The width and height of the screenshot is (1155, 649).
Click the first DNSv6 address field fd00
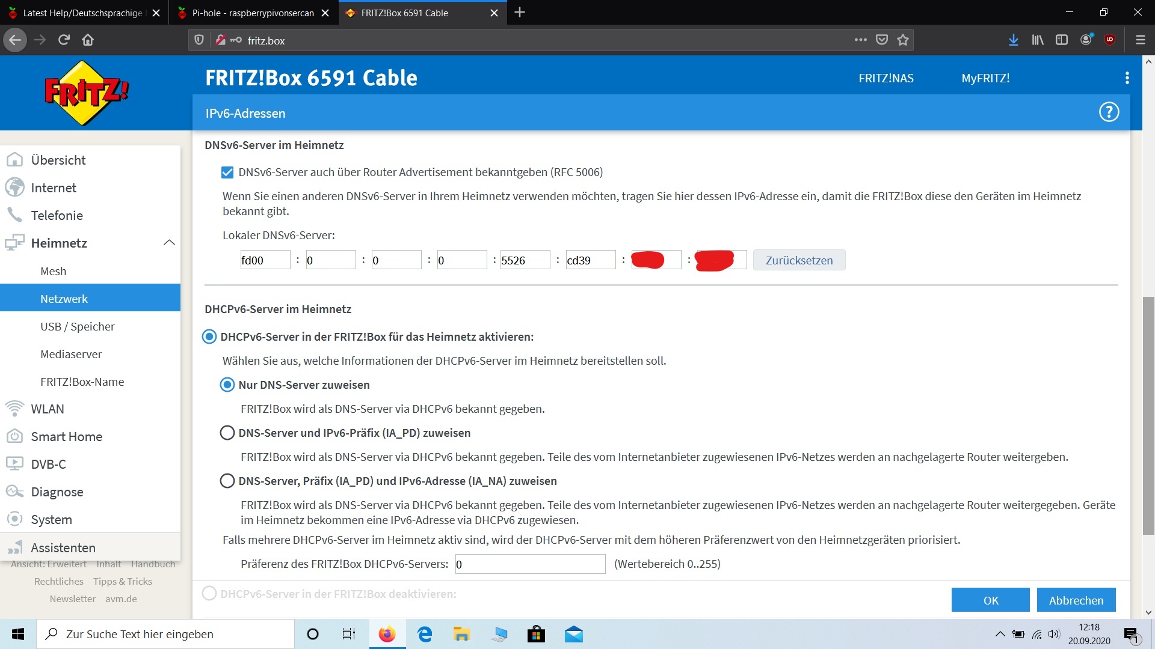pyautogui.click(x=265, y=260)
